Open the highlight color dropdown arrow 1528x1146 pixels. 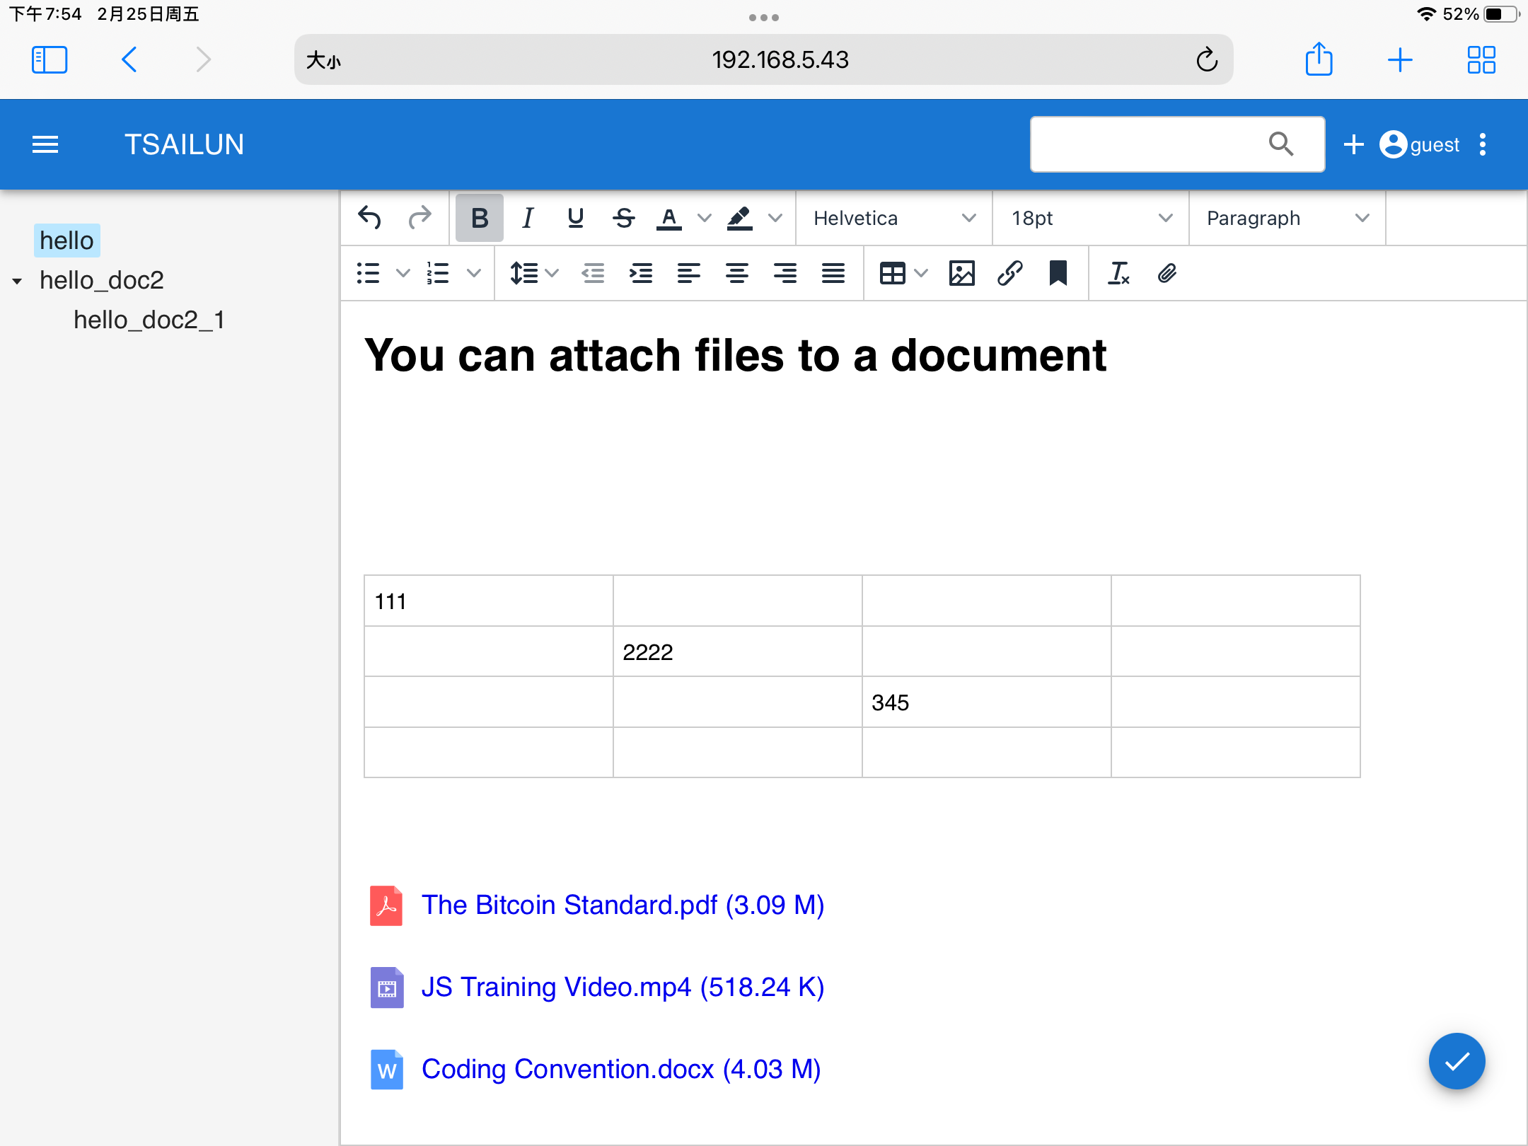(x=775, y=218)
